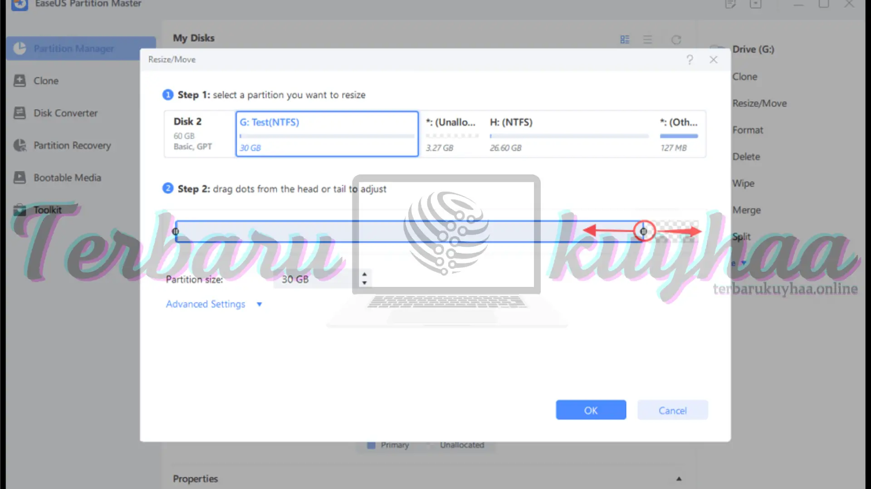Click the refresh/reload disk icon
Viewport: 871px width, 489px height.
675,39
